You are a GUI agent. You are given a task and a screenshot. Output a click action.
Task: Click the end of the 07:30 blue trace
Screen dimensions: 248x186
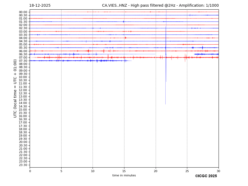pyautogui.click(x=131, y=61)
